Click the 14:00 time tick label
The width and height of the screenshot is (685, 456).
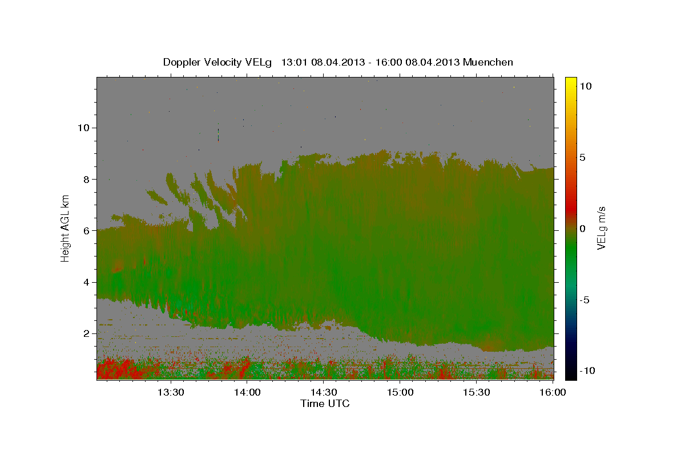coord(248,392)
